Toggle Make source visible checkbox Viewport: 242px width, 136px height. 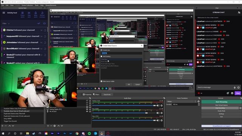(101, 81)
